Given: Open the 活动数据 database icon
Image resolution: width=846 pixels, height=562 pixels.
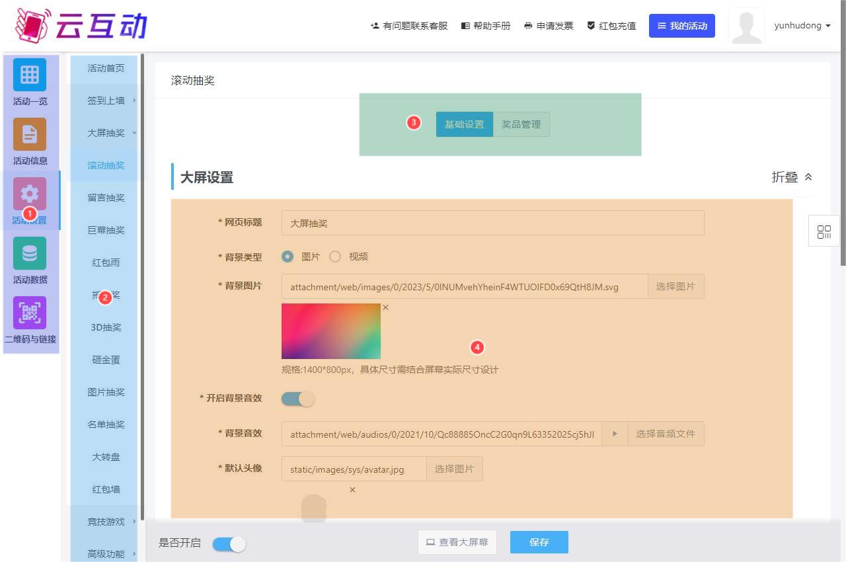Looking at the screenshot, I should pos(30,253).
